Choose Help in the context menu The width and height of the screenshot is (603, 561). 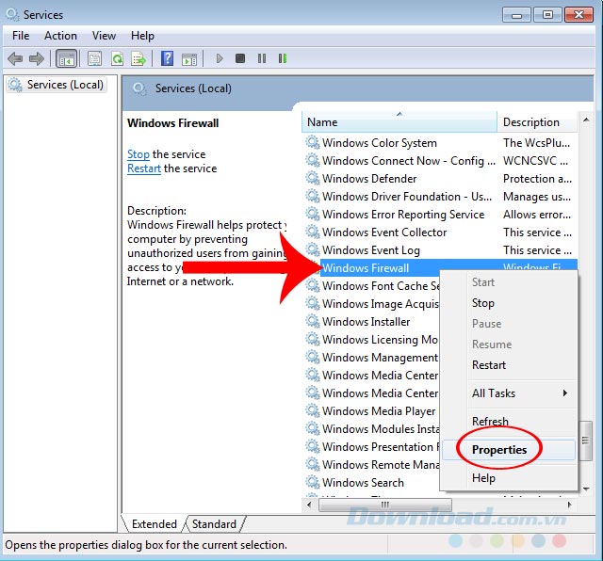(509, 478)
